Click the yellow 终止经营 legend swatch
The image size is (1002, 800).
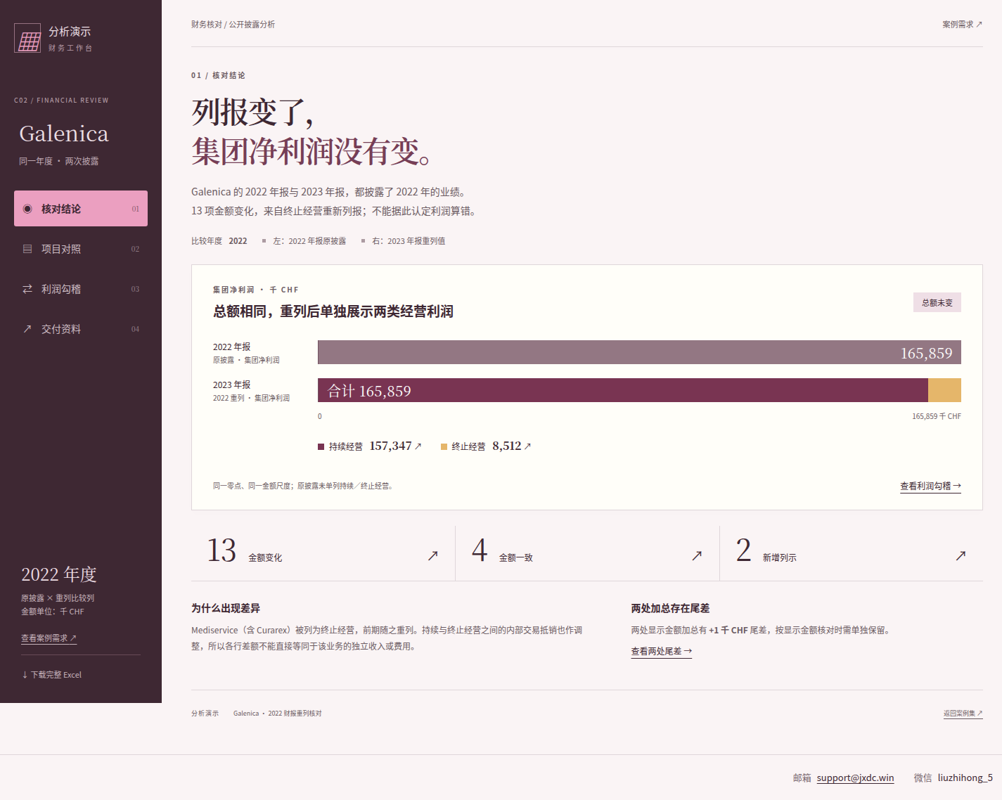click(x=444, y=447)
